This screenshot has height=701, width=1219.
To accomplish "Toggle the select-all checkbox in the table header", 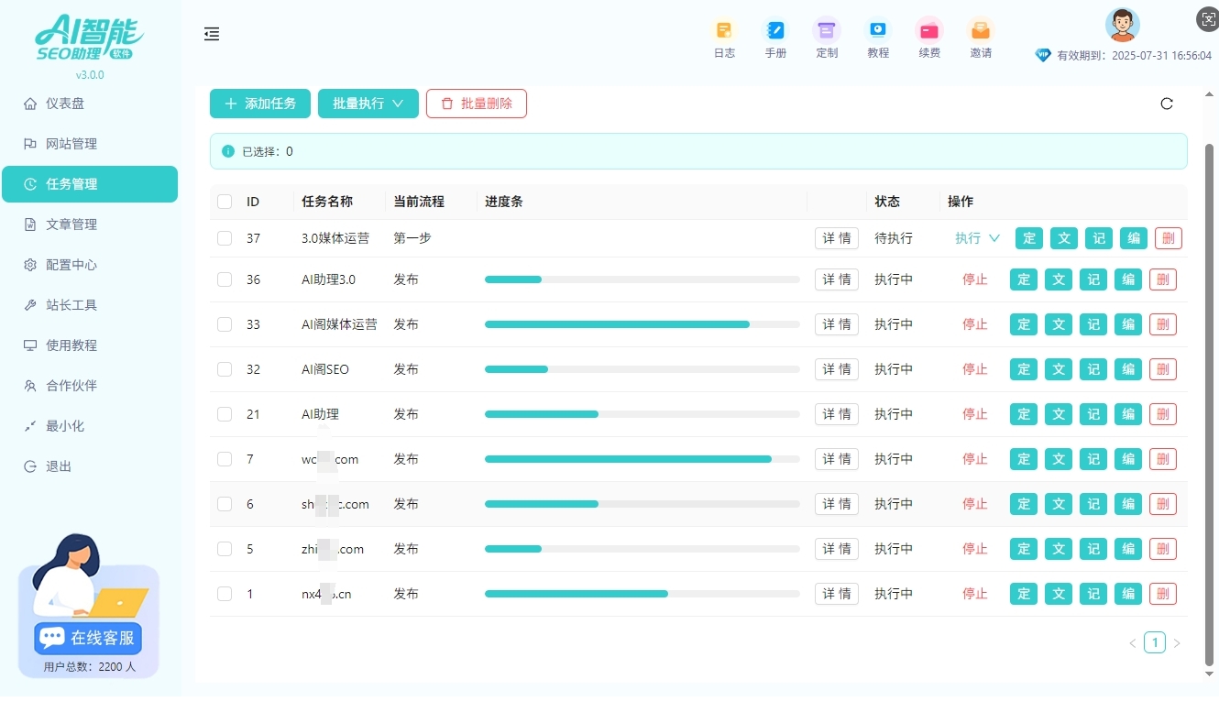I will pyautogui.click(x=225, y=202).
